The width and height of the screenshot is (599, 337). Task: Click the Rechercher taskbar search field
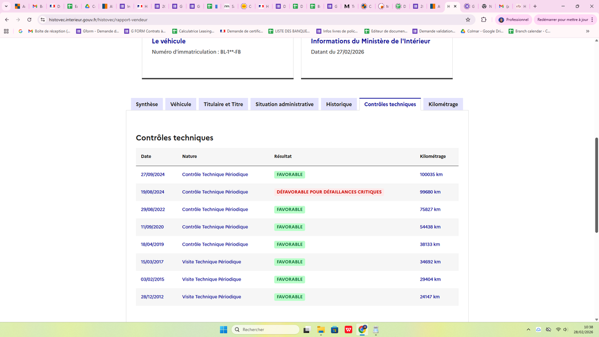click(266, 330)
